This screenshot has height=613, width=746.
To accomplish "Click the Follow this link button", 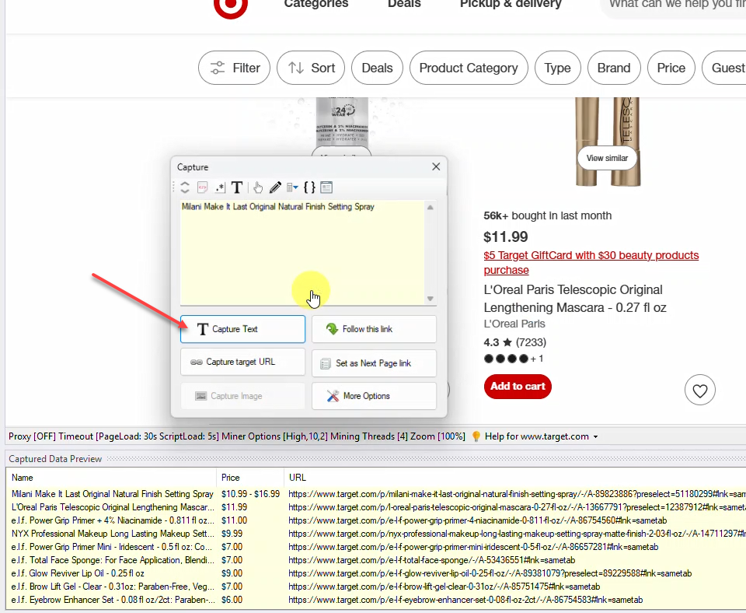I will (374, 329).
